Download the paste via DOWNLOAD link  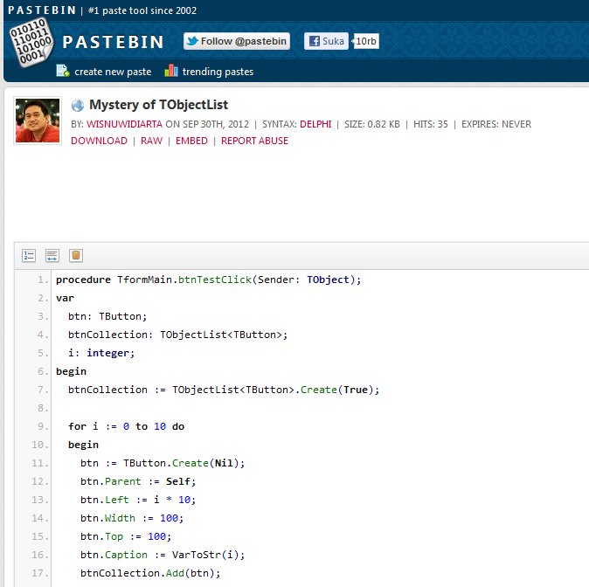click(99, 141)
